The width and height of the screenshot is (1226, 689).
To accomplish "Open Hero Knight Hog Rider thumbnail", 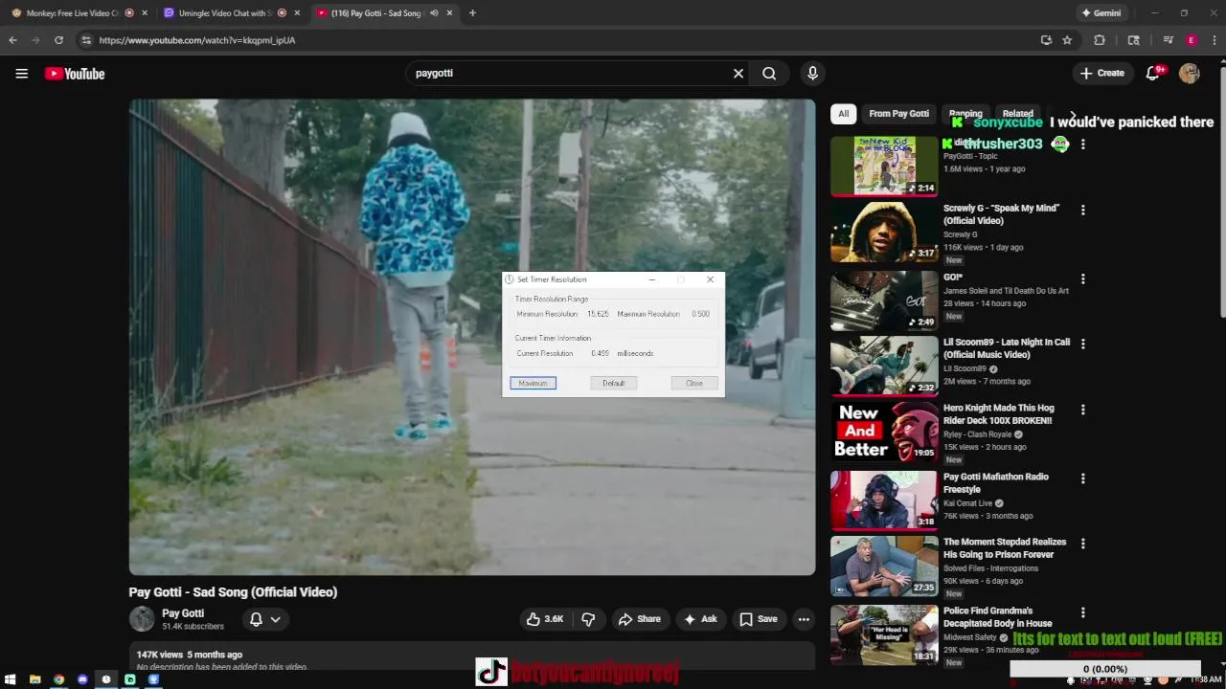I will coord(884,432).
